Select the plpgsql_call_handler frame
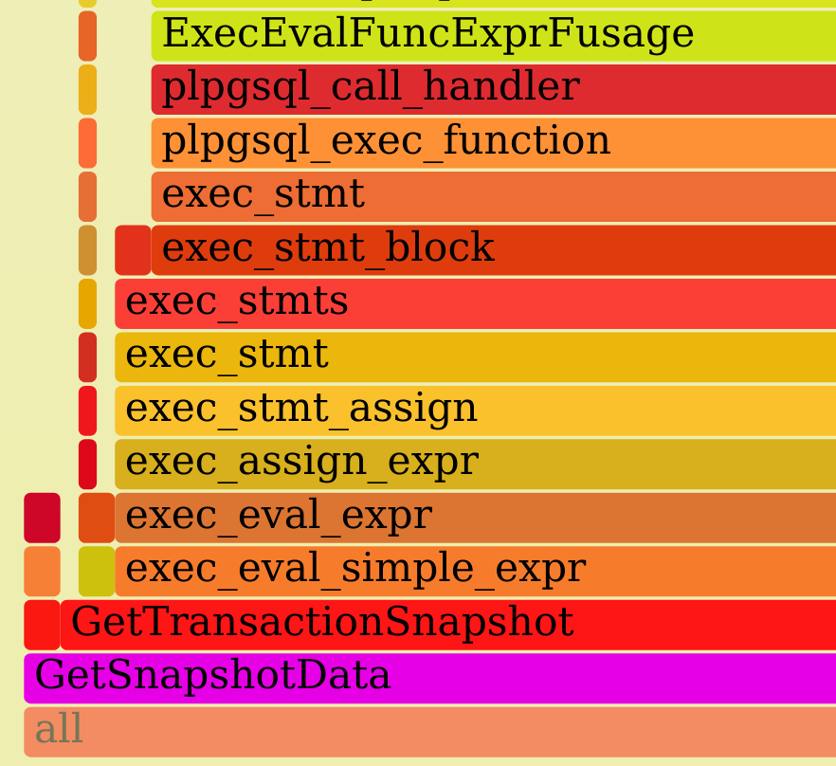Screen dimensions: 836x766 [x=493, y=89]
